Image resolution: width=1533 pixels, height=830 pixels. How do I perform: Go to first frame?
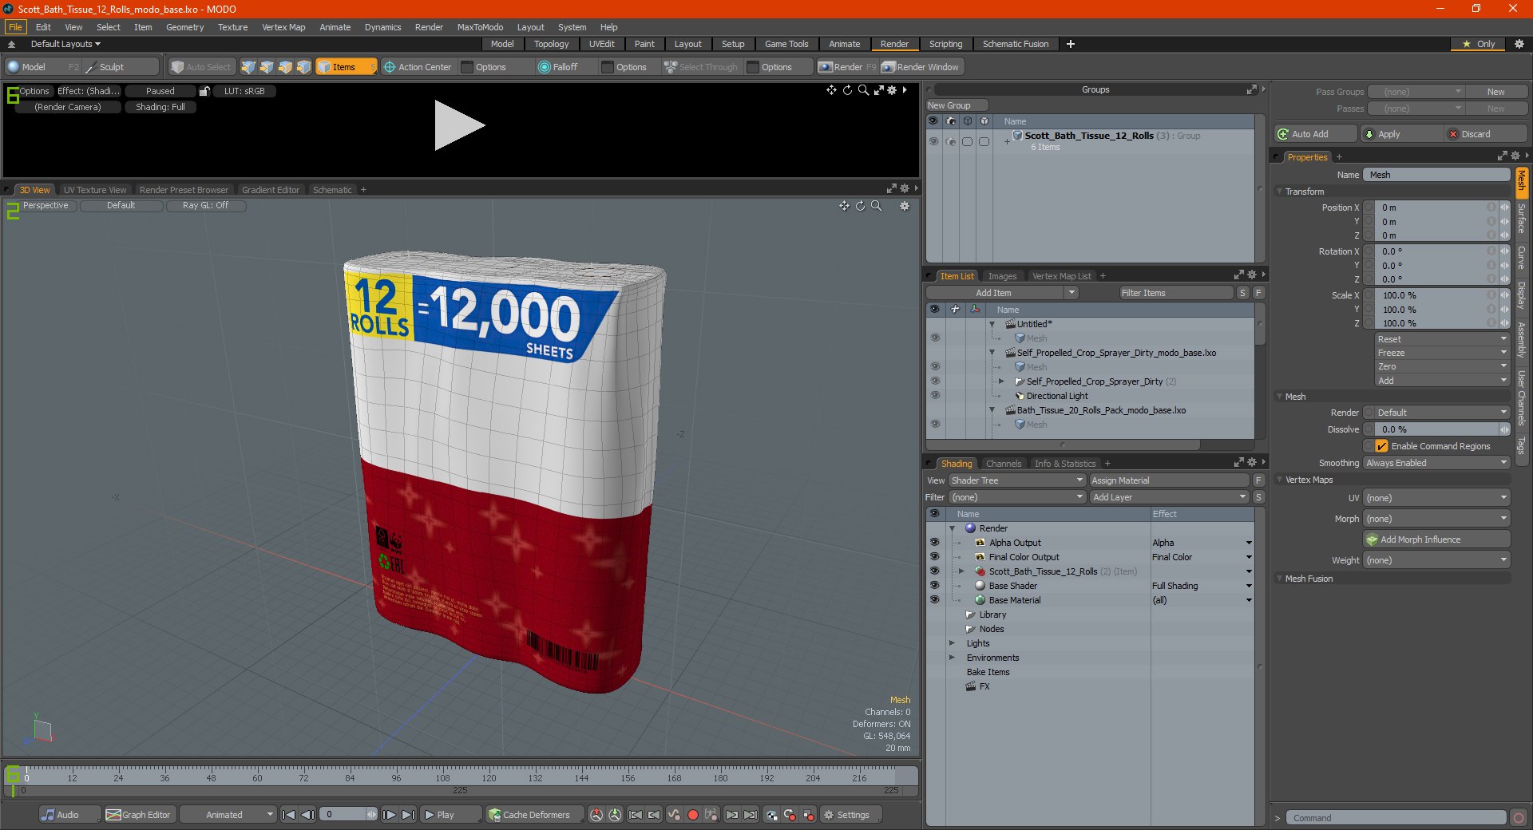click(289, 815)
